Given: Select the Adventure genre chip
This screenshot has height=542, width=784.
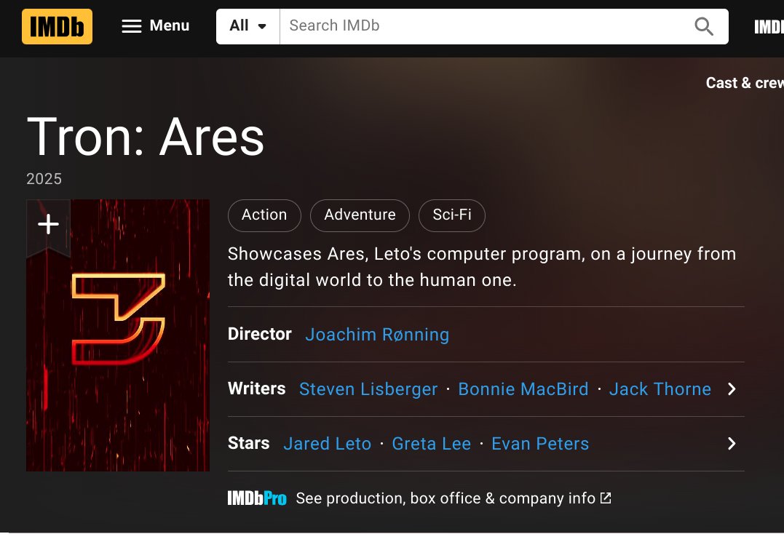Looking at the screenshot, I should point(360,215).
